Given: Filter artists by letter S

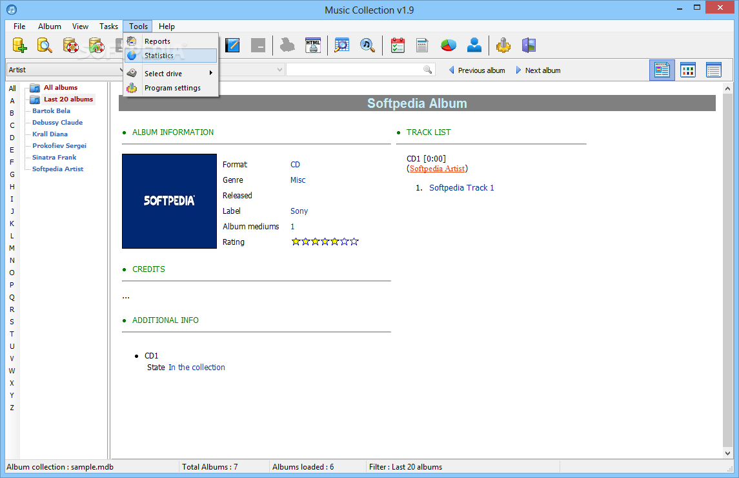Looking at the screenshot, I should [12, 322].
